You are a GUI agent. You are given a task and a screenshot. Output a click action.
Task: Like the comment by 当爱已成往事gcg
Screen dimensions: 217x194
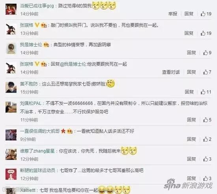click(x=206, y=14)
